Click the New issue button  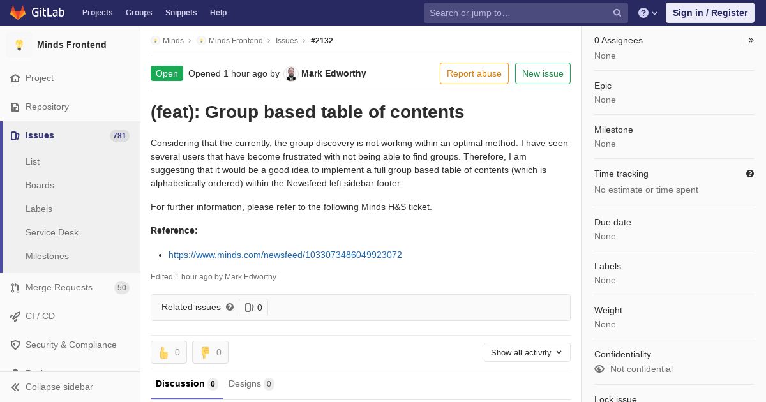(543, 73)
